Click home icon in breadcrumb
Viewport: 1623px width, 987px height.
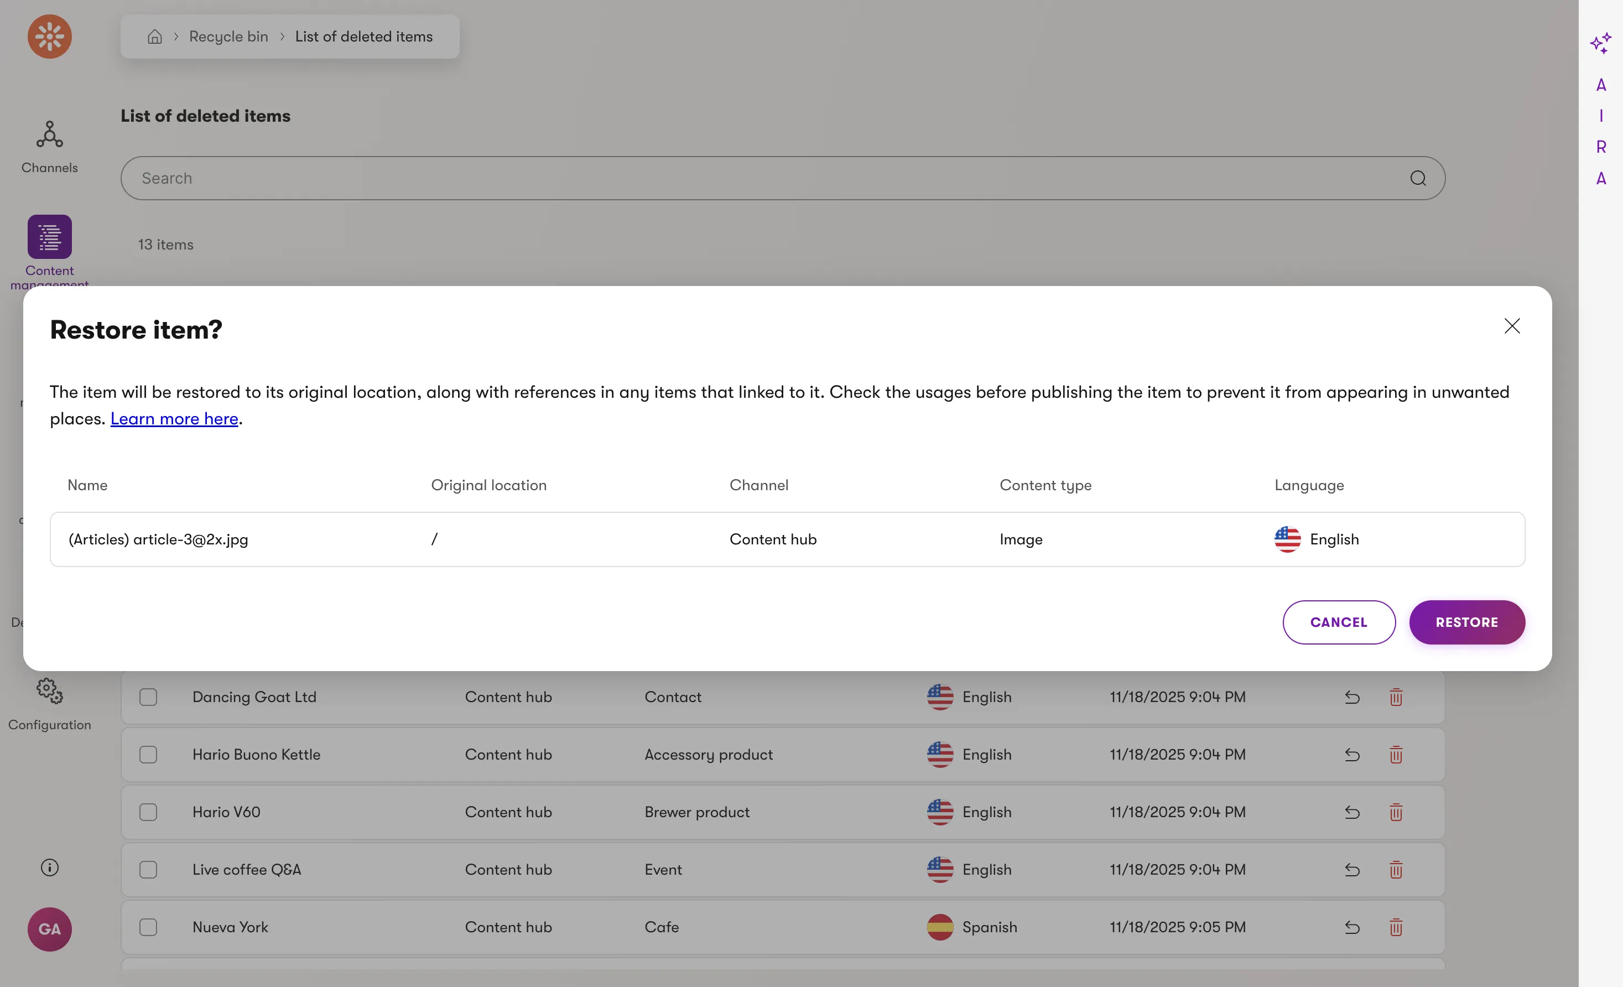tap(154, 37)
